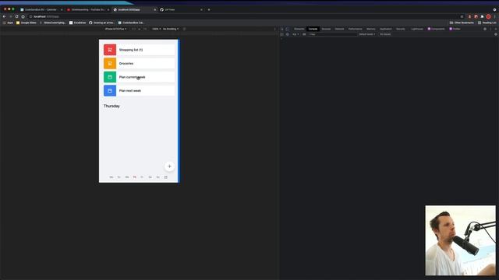
Task: Click the console live expression eye icon
Action: (x=304, y=34)
